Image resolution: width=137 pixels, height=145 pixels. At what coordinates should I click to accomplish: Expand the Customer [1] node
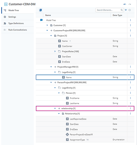[x=47, y=25]
